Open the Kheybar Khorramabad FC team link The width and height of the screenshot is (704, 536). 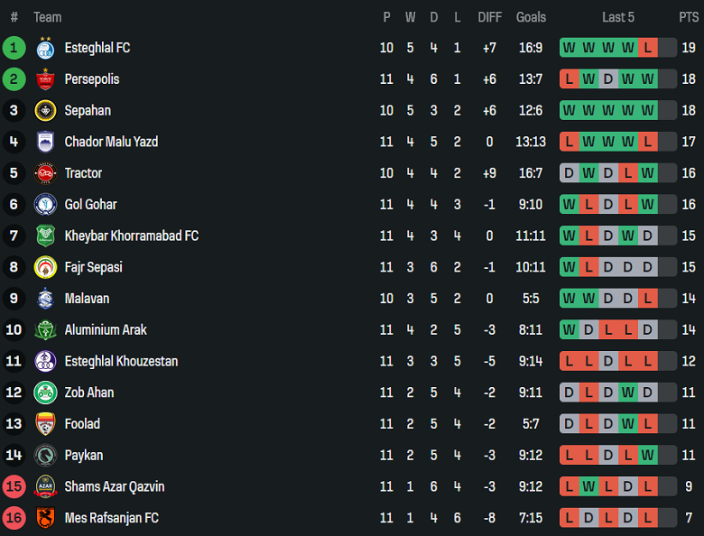coord(131,236)
